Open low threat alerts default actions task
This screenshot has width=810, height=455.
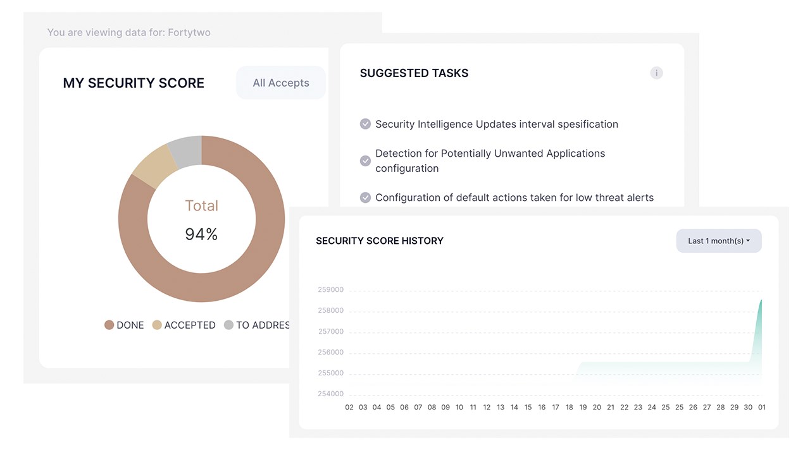tap(514, 197)
